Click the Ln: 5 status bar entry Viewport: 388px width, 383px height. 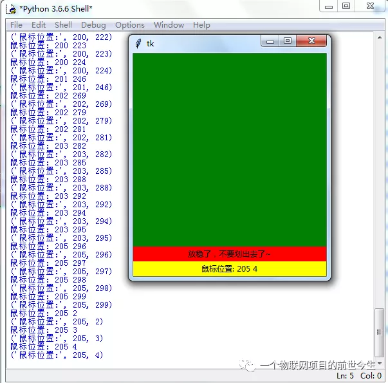click(345, 375)
